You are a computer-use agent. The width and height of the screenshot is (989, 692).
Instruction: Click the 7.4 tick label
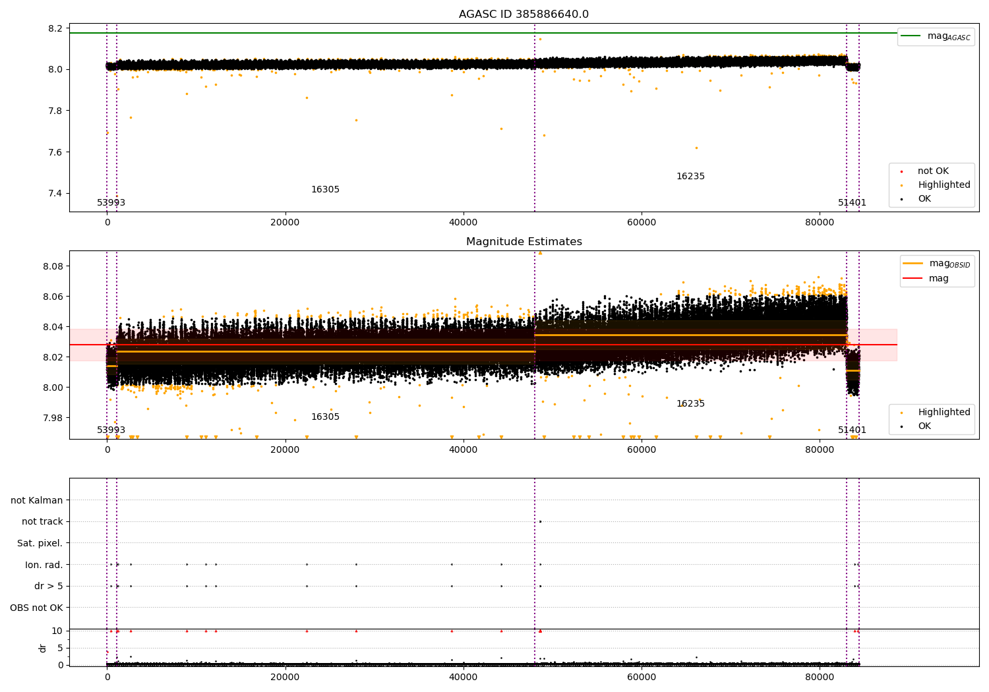click(x=56, y=194)
